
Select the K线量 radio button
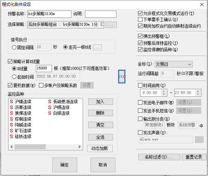coord(14,68)
